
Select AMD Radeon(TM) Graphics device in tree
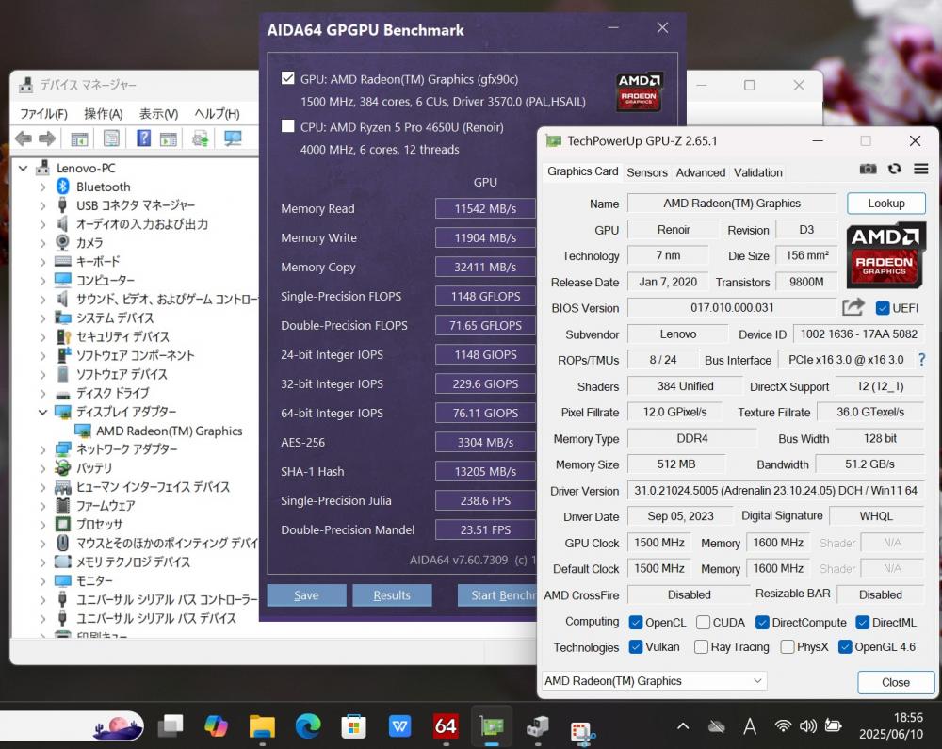169,431
